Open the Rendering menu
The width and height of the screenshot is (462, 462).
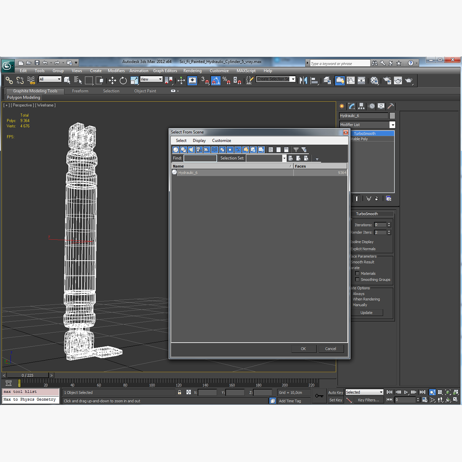(x=192, y=71)
